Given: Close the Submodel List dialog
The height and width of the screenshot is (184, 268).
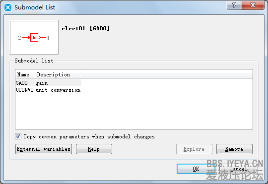Looking at the screenshot, I should pyautogui.click(x=253, y=5).
